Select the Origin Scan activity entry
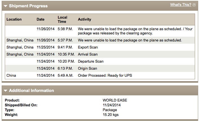 (x=88, y=68)
